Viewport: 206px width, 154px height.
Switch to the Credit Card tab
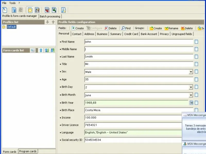pyautogui.click(x=131, y=34)
